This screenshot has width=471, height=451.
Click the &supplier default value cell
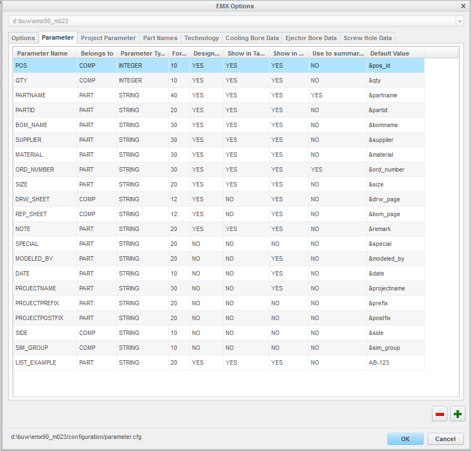(395, 140)
